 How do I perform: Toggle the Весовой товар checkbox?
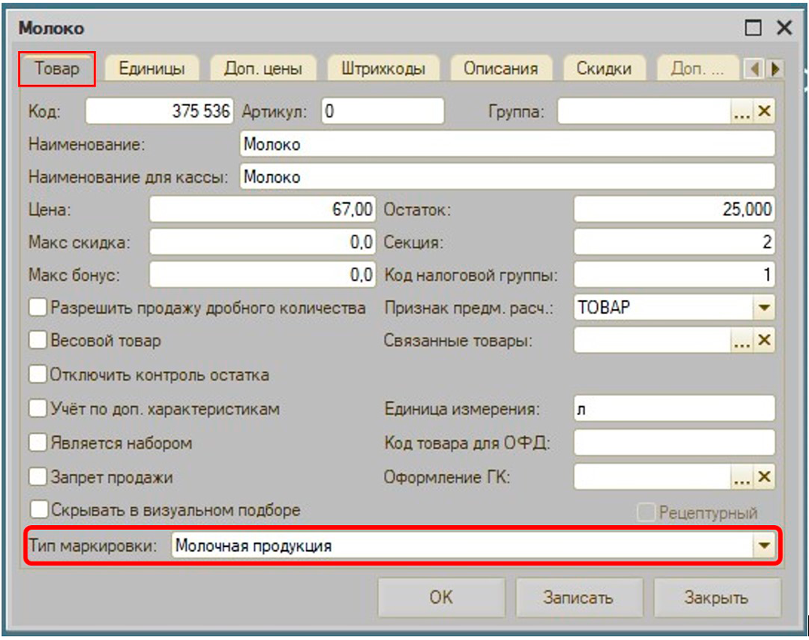(37, 341)
